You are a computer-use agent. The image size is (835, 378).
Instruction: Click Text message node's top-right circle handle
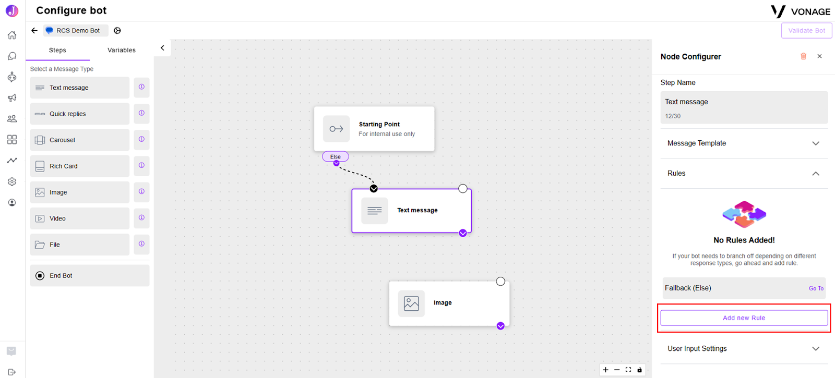point(463,188)
